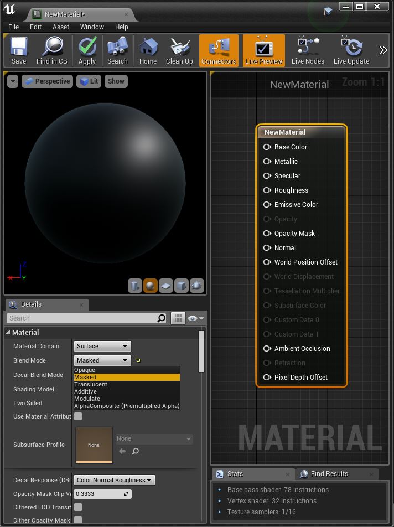Toggle Dithered LOD Transition checkbox

pos(79,507)
